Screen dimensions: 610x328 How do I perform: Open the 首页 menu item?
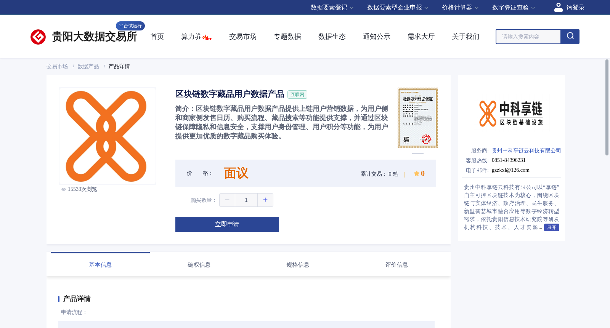tap(157, 37)
